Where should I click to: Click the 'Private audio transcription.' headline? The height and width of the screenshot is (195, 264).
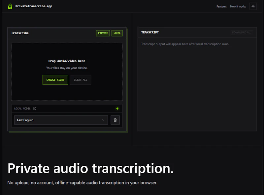click(x=90, y=168)
